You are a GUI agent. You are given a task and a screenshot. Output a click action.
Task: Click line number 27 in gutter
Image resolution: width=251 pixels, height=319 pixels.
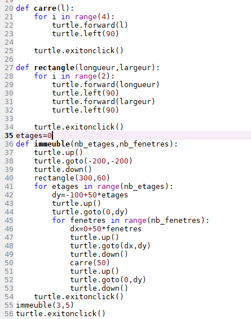click(8, 68)
